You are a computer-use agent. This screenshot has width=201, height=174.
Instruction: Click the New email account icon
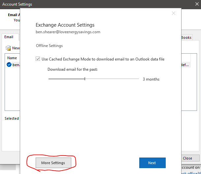[8, 48]
